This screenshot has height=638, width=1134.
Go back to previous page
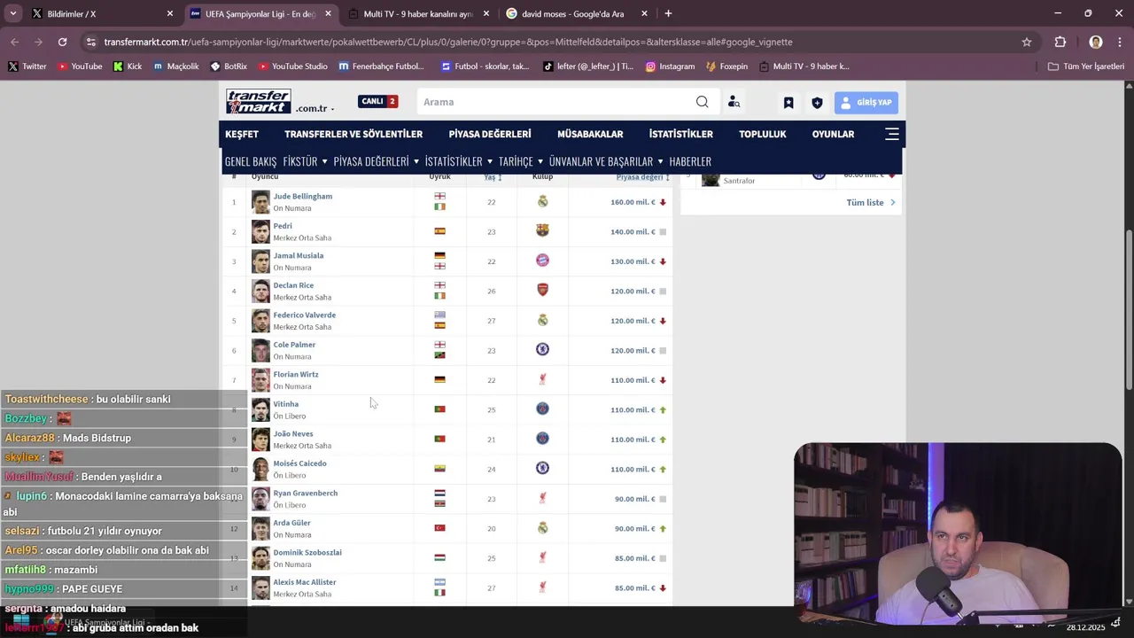coord(15,42)
